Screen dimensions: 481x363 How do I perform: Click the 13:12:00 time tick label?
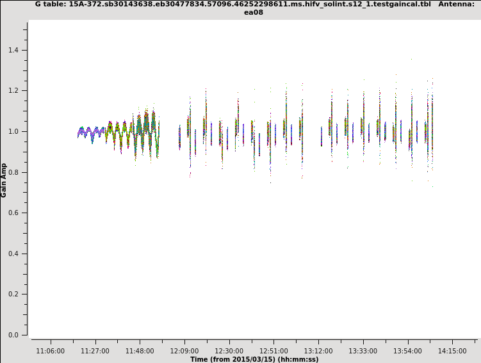tap(318, 351)
